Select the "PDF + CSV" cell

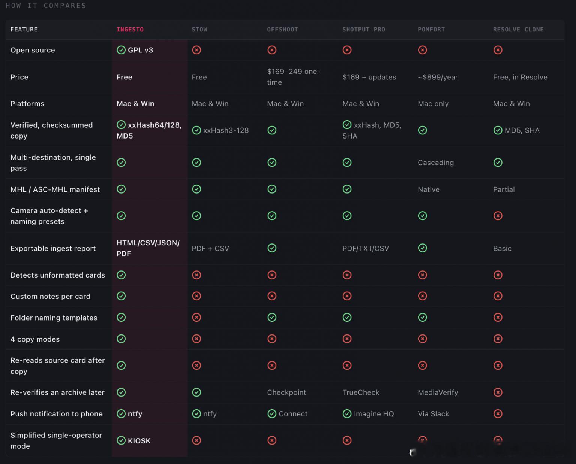click(210, 248)
